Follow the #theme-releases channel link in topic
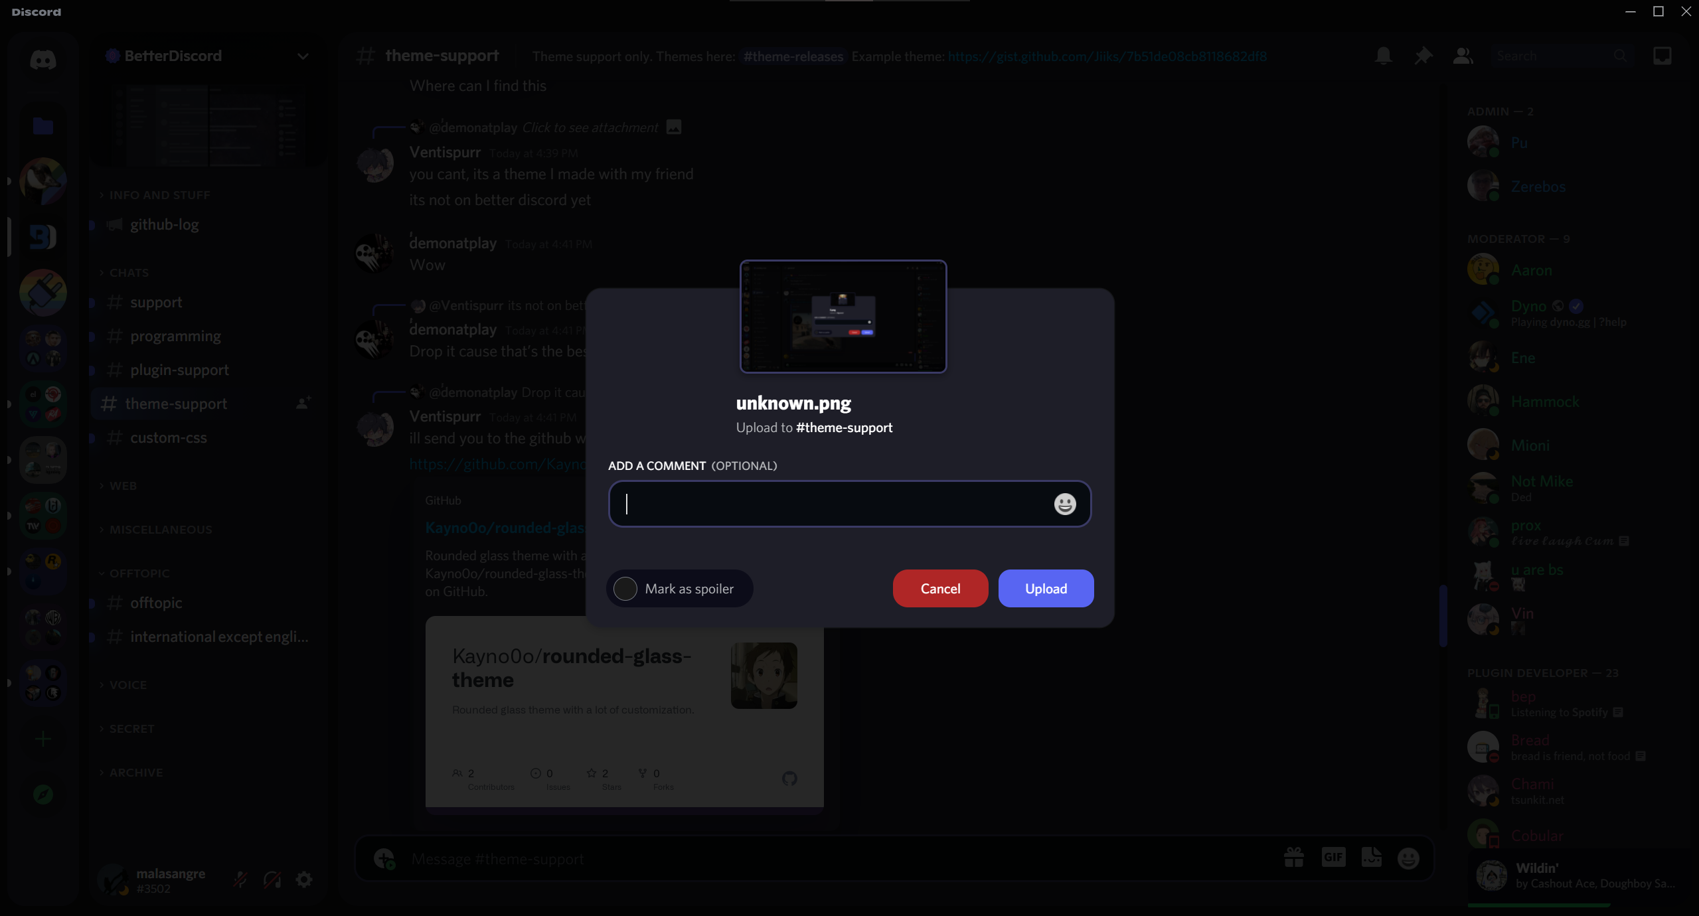Viewport: 1699px width, 916px height. pos(793,56)
